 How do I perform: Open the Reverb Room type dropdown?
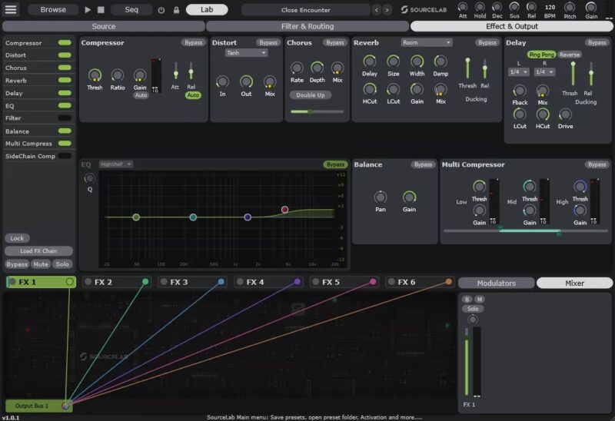[427, 43]
